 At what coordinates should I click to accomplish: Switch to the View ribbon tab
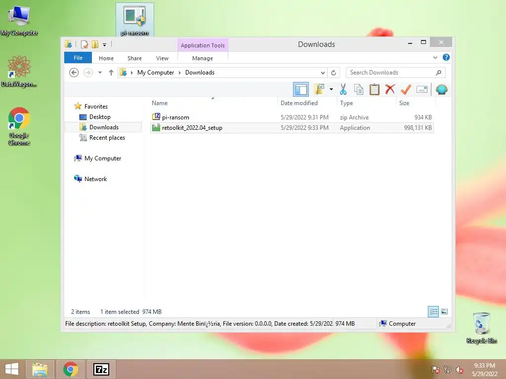[x=162, y=58]
